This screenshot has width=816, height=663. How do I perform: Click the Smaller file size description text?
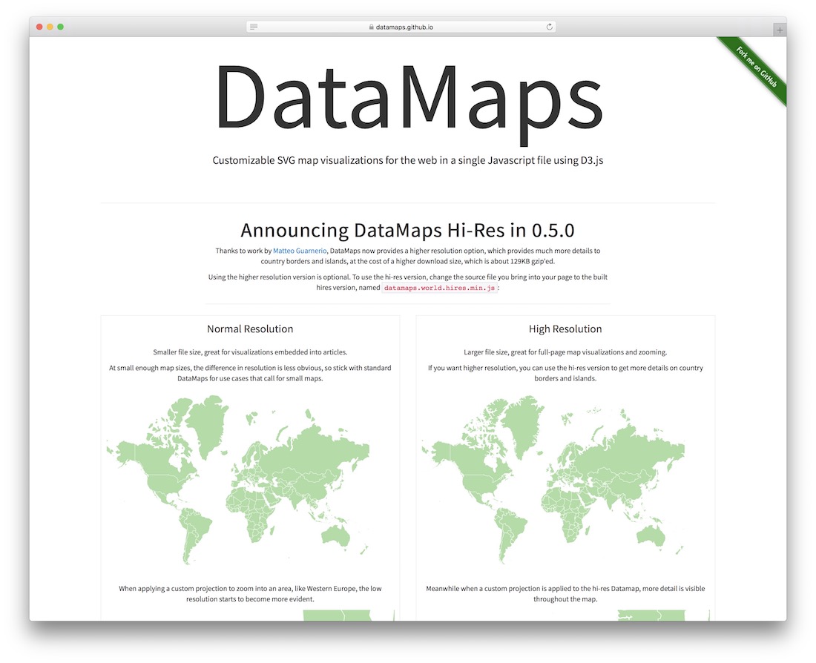tap(250, 352)
